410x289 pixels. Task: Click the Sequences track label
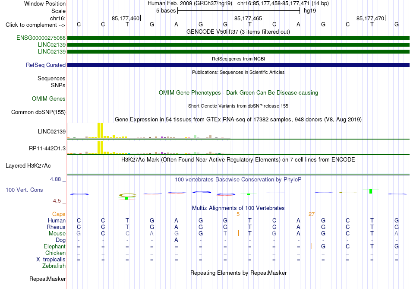coord(51,78)
